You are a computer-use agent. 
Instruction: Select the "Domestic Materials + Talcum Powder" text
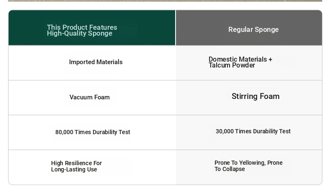(x=240, y=62)
